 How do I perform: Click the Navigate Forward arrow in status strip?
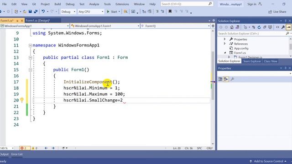[53, 148]
